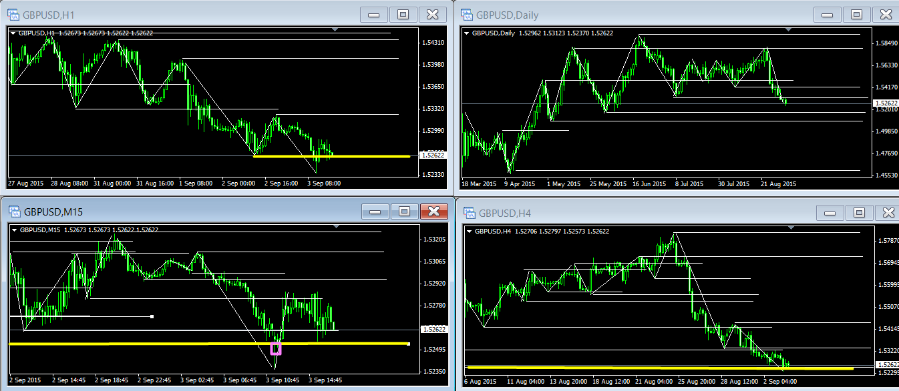Maximize the GBPUSD,H1 chart window
The height and width of the screenshot is (391, 899).
pyautogui.click(x=403, y=15)
